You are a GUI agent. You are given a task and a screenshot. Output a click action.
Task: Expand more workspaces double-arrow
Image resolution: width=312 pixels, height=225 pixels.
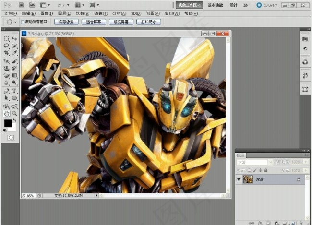pyautogui.click(x=246, y=5)
